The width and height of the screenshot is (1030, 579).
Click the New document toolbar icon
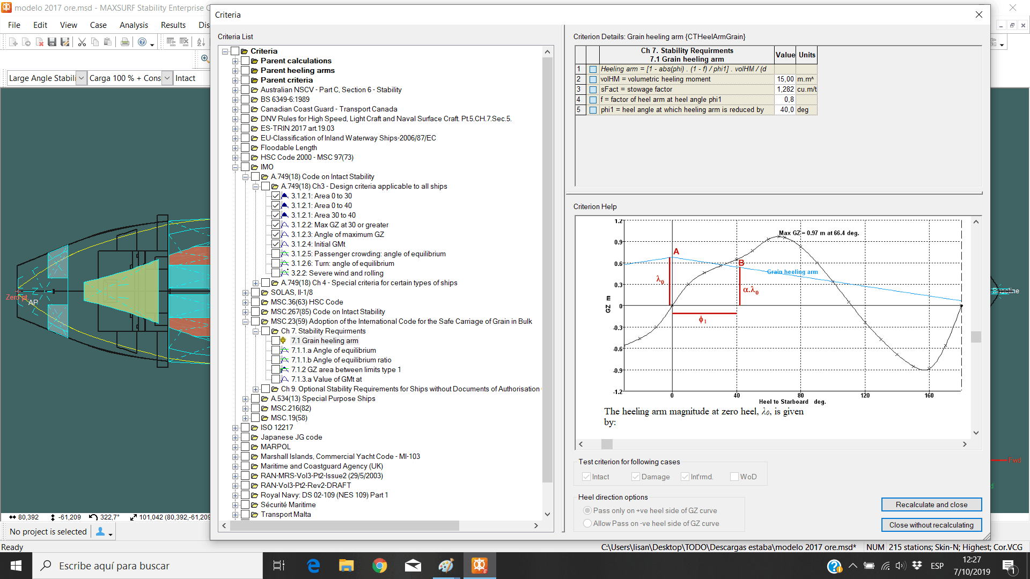[13, 42]
